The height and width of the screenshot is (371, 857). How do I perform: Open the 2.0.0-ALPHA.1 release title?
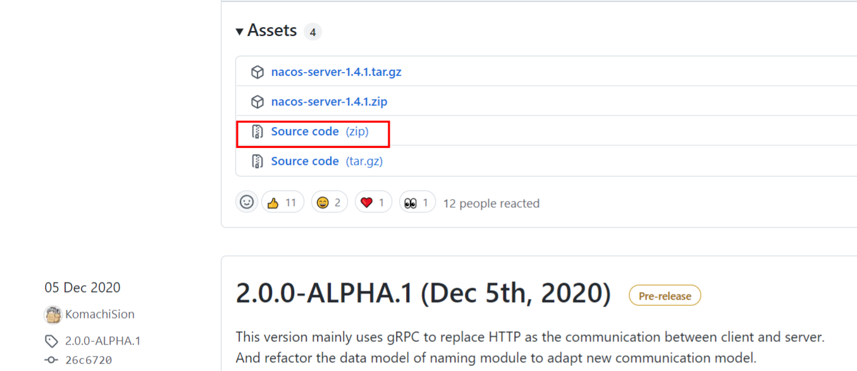tap(423, 293)
